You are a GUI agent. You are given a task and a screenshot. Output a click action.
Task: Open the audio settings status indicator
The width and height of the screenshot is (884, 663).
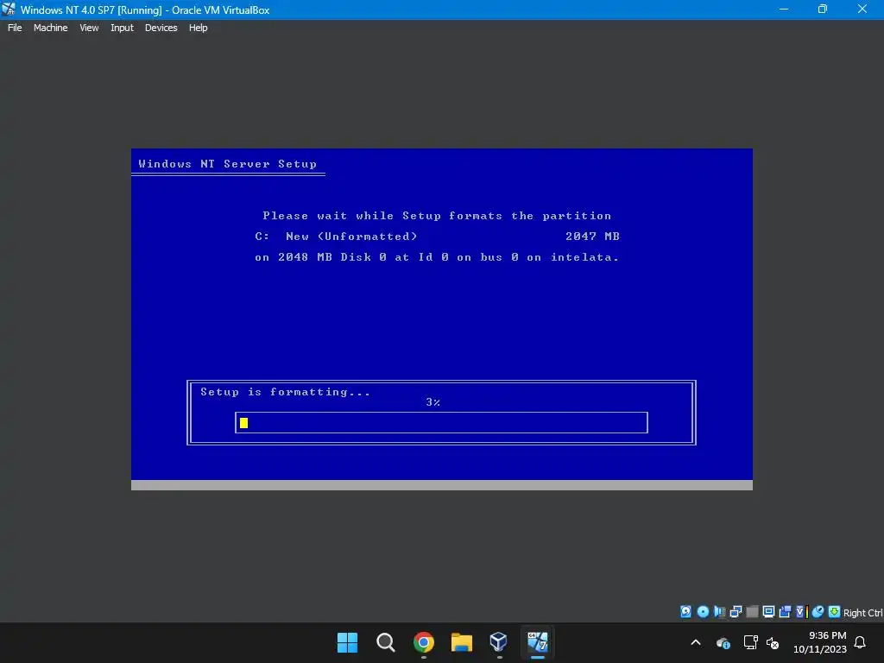719,612
